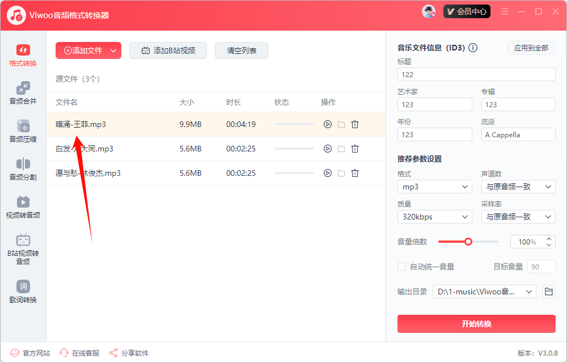The image size is (567, 363).
Task: Open the 音频分割 (audio split) tool
Action: tap(23, 170)
